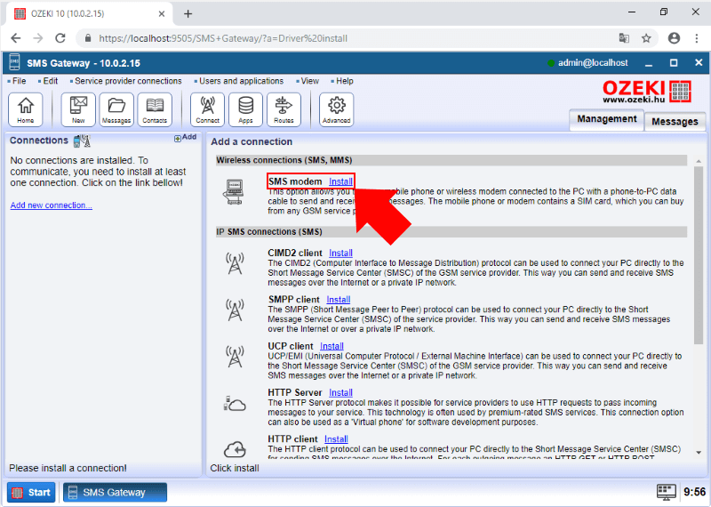The image size is (711, 507).
Task: Click the SMS modem laptop icon
Action: coord(235,192)
